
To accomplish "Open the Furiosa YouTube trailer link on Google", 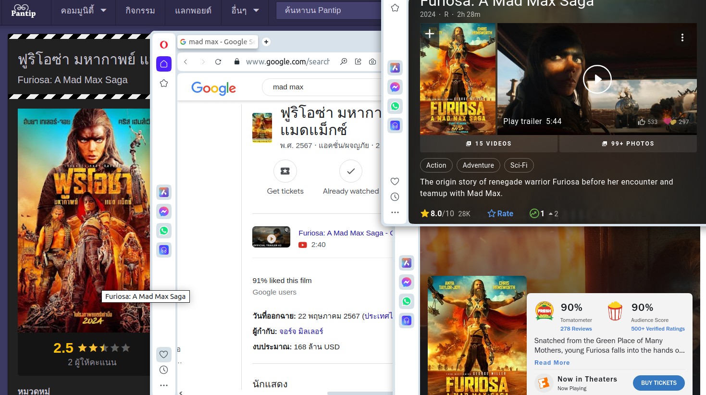I will point(346,233).
